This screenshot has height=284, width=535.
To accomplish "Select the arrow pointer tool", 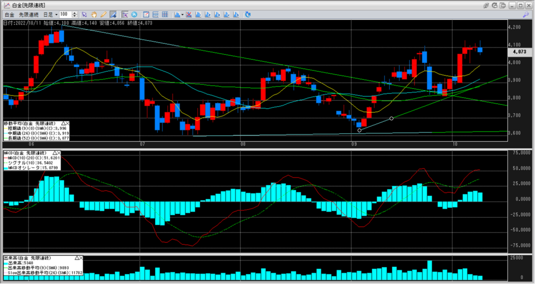I will [84, 15].
